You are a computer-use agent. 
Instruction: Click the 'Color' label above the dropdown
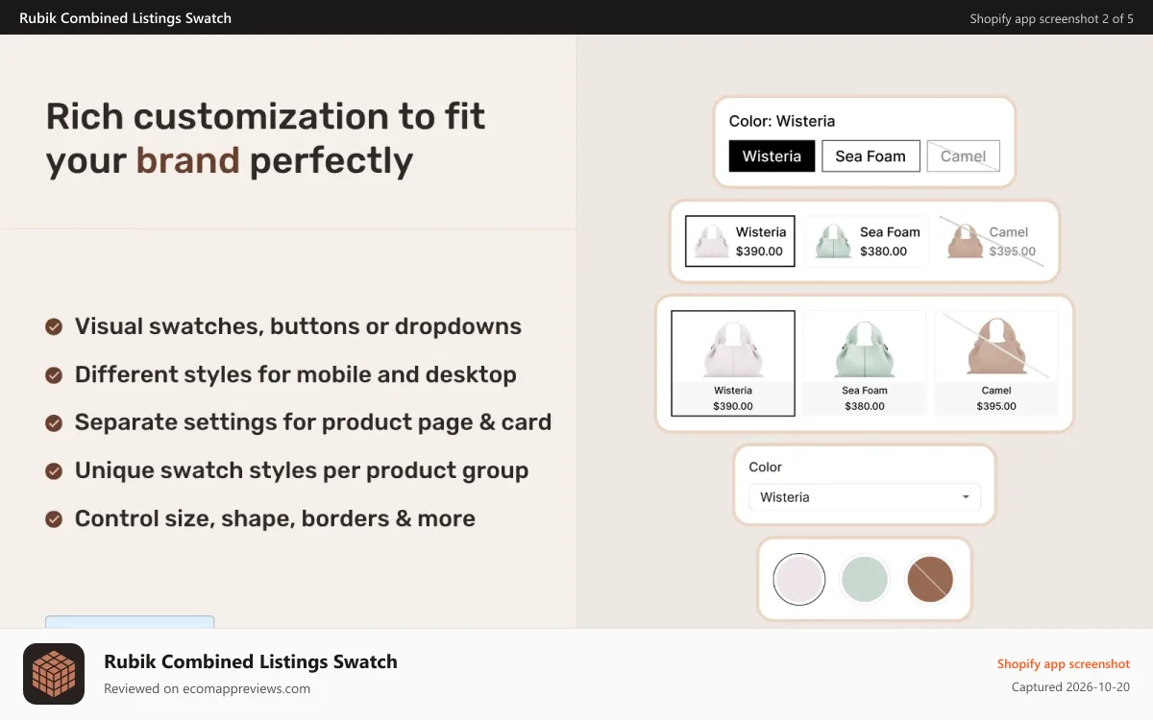coord(766,467)
